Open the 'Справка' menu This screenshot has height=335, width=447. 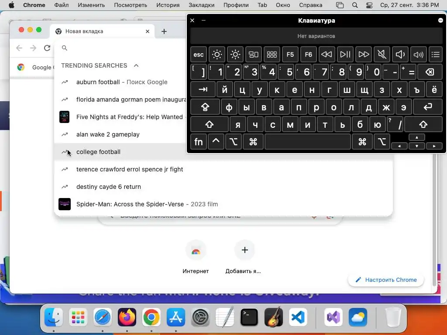(x=310, y=5)
